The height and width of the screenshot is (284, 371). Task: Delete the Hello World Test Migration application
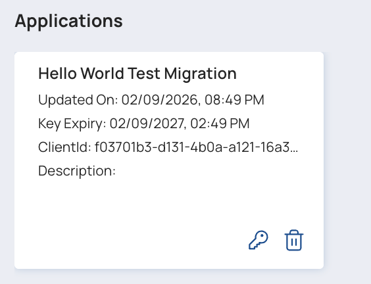point(294,240)
